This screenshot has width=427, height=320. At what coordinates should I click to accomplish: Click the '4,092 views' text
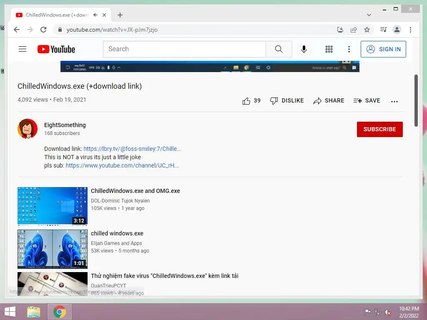pos(33,100)
